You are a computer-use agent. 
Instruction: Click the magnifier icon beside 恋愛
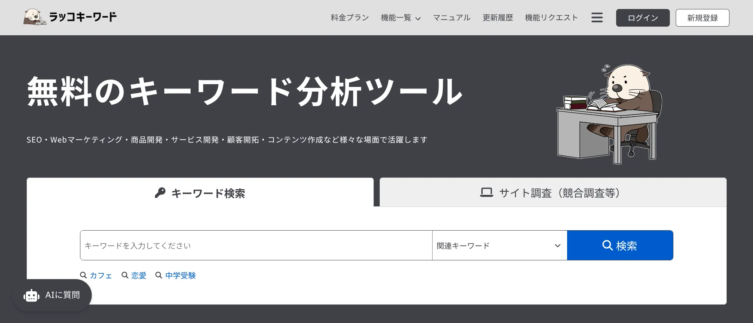click(125, 275)
